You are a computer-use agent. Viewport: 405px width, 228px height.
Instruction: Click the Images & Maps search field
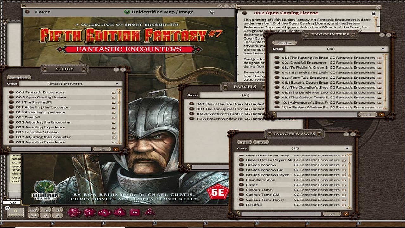(x=282, y=214)
